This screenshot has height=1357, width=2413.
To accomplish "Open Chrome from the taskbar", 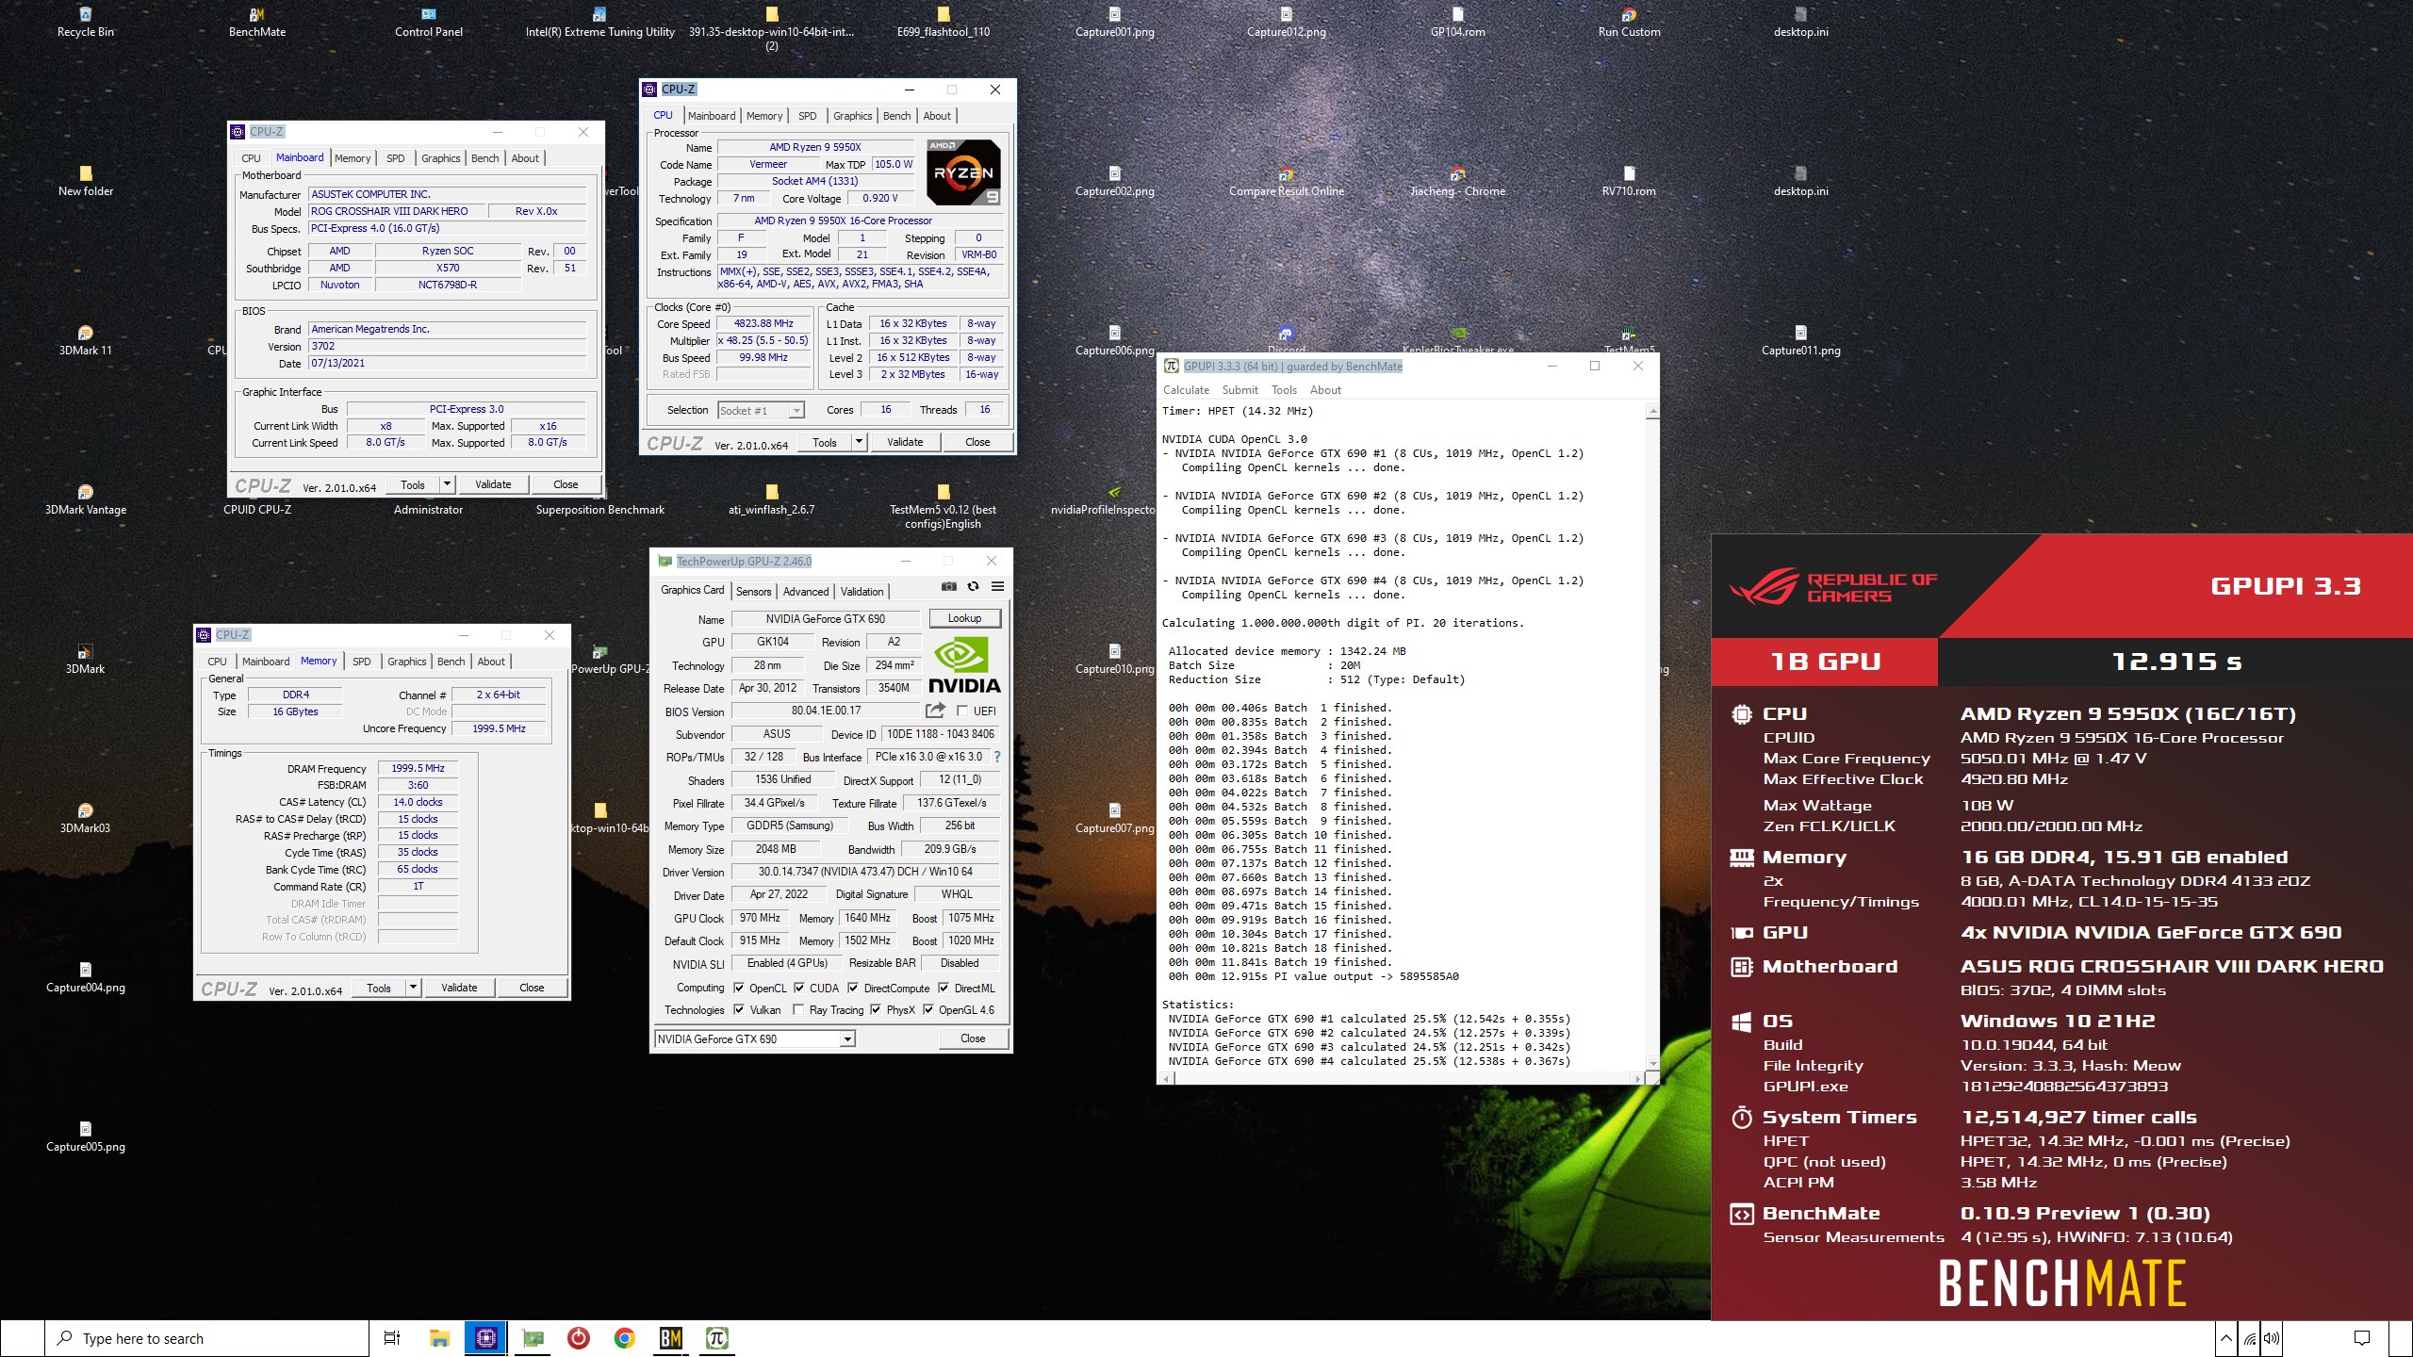I will coord(624,1338).
